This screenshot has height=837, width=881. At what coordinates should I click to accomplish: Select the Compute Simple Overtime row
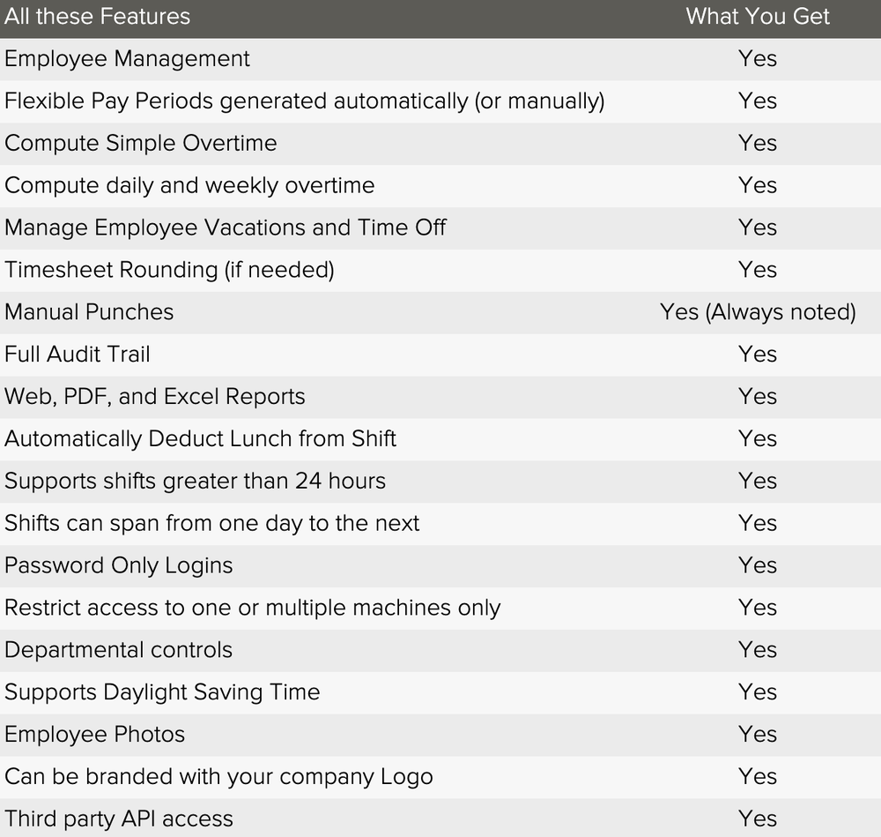(x=440, y=144)
